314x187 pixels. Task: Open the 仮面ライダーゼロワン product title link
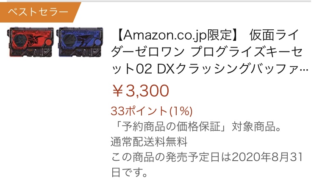[x=209, y=51]
